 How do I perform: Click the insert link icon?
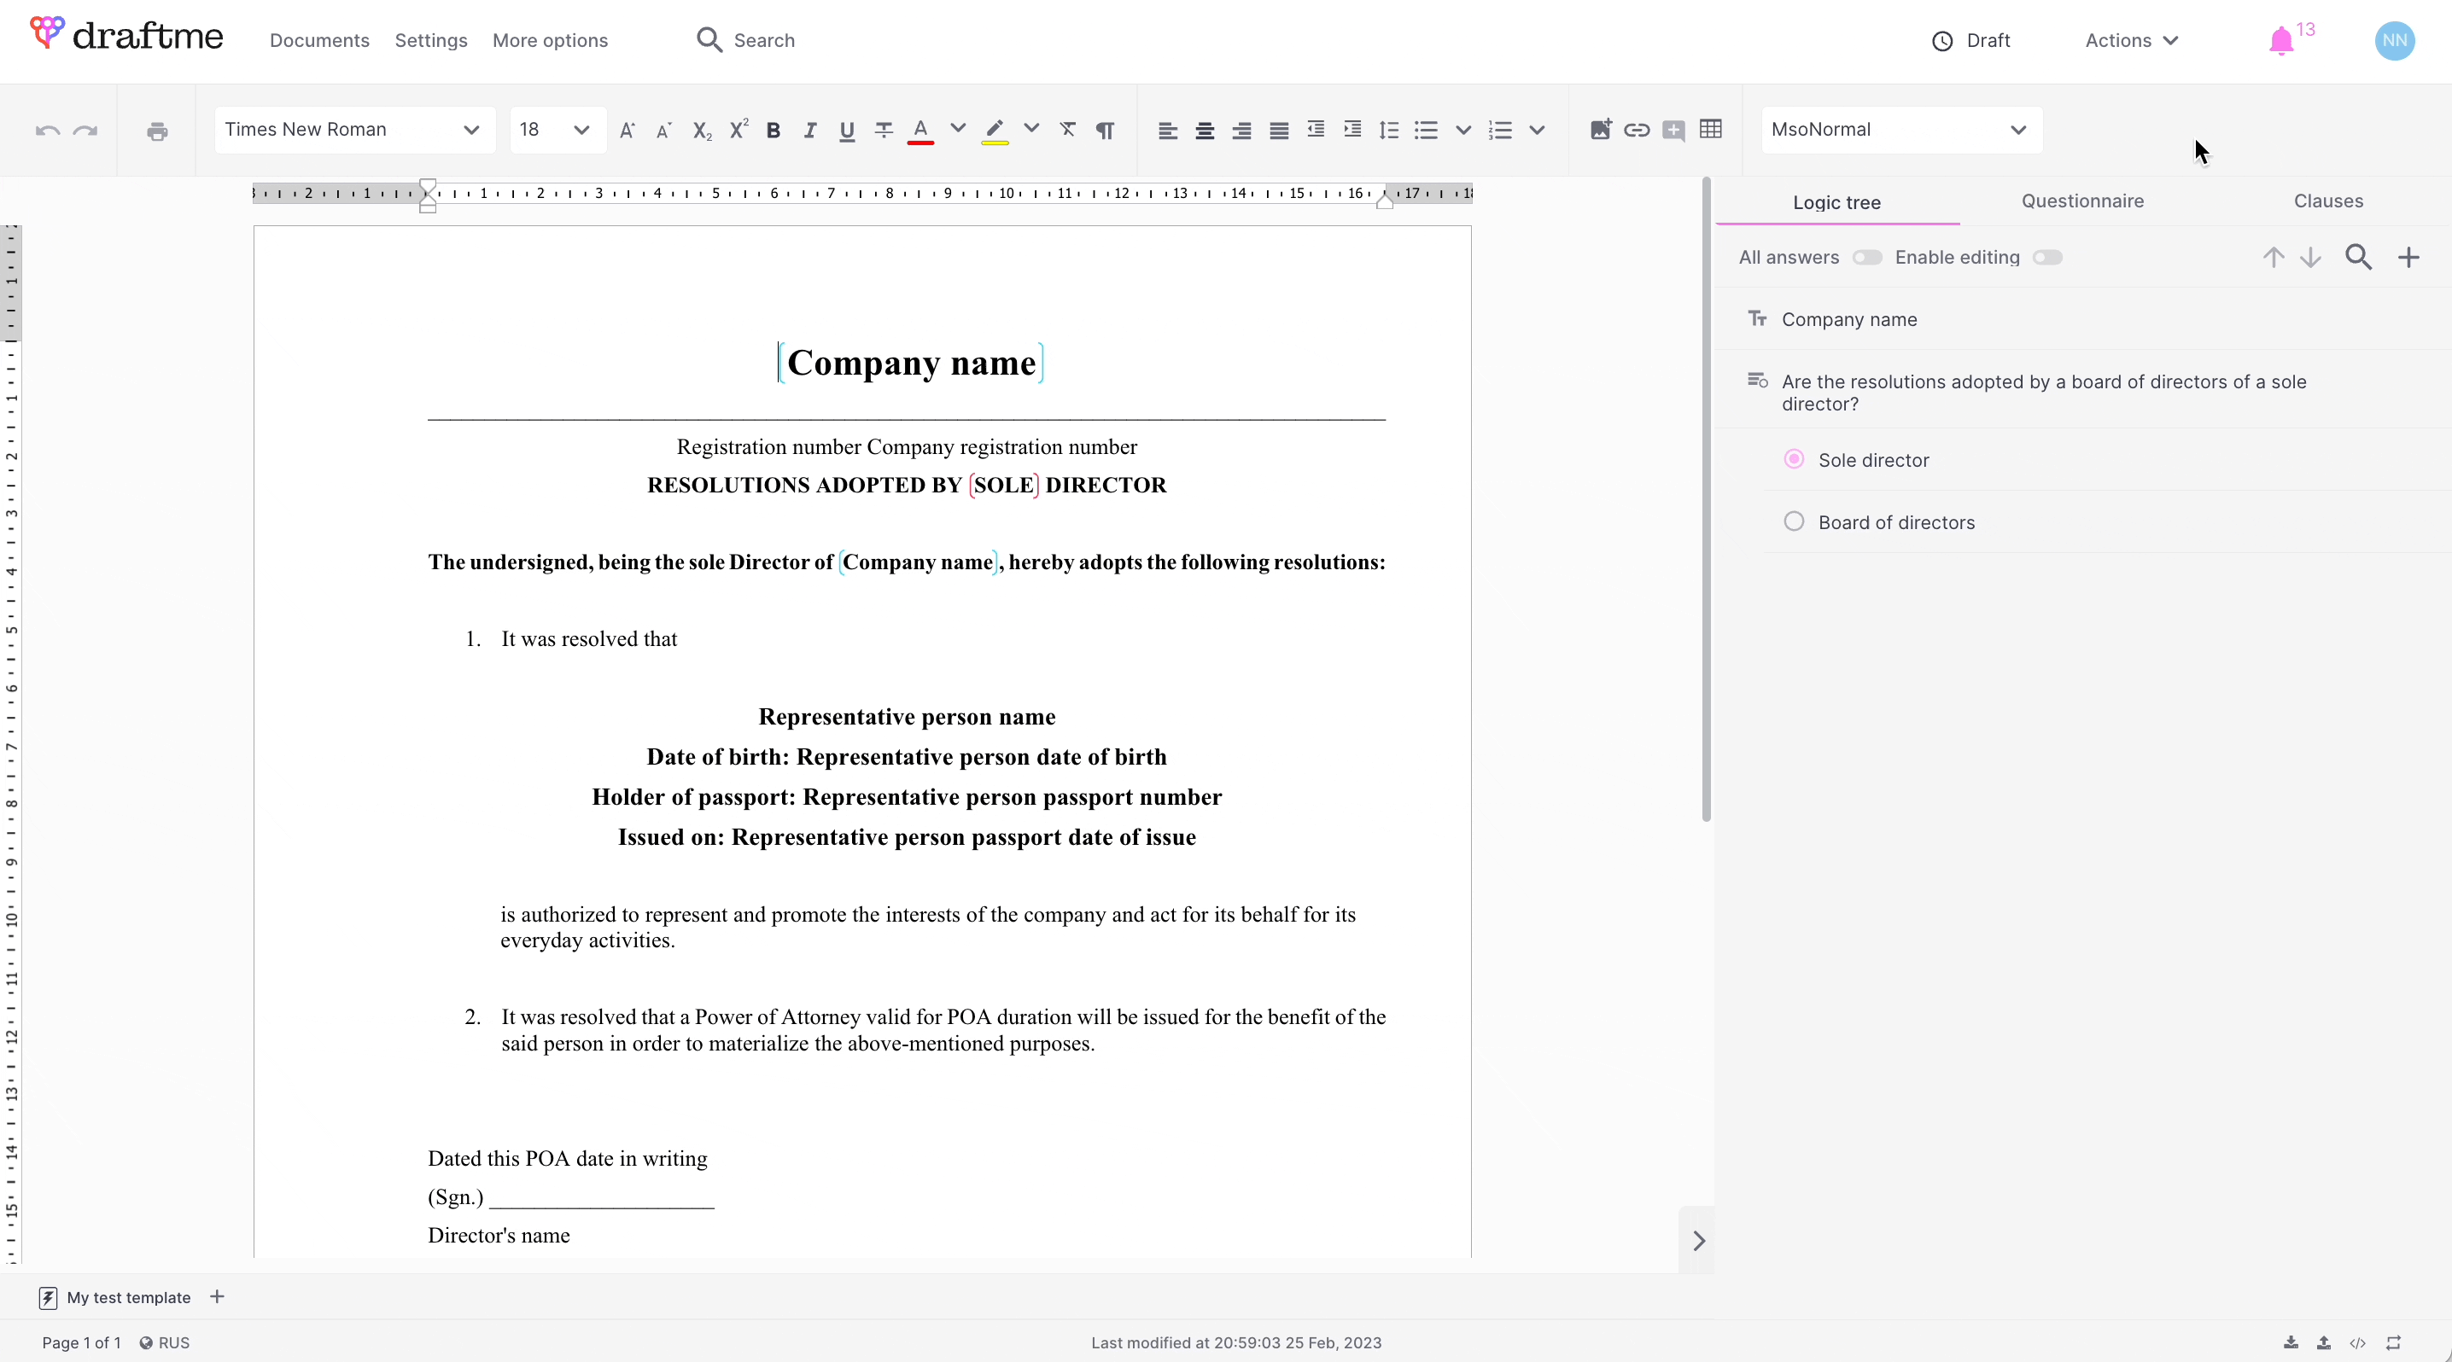1637,131
